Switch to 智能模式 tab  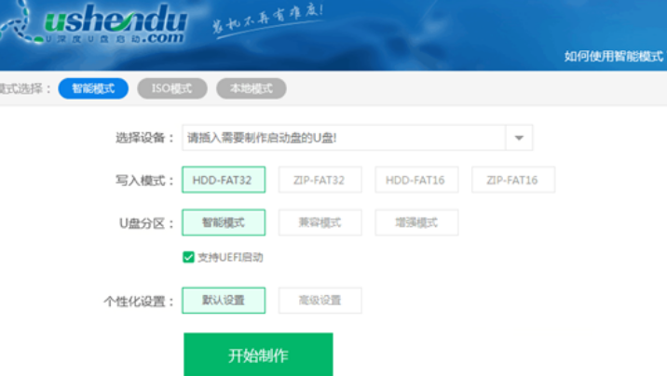click(x=93, y=88)
